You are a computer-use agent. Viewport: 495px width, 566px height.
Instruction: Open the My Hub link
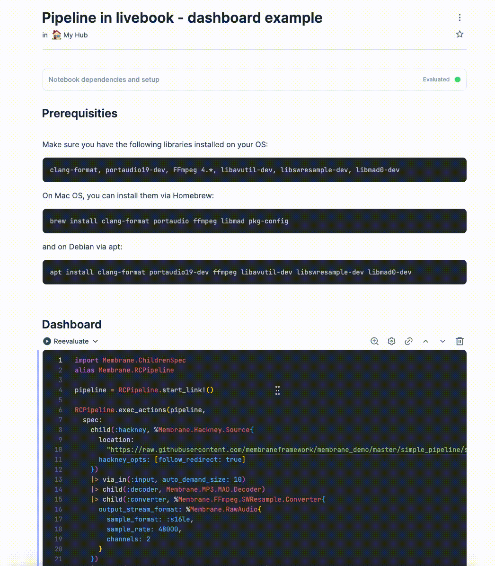pos(75,35)
